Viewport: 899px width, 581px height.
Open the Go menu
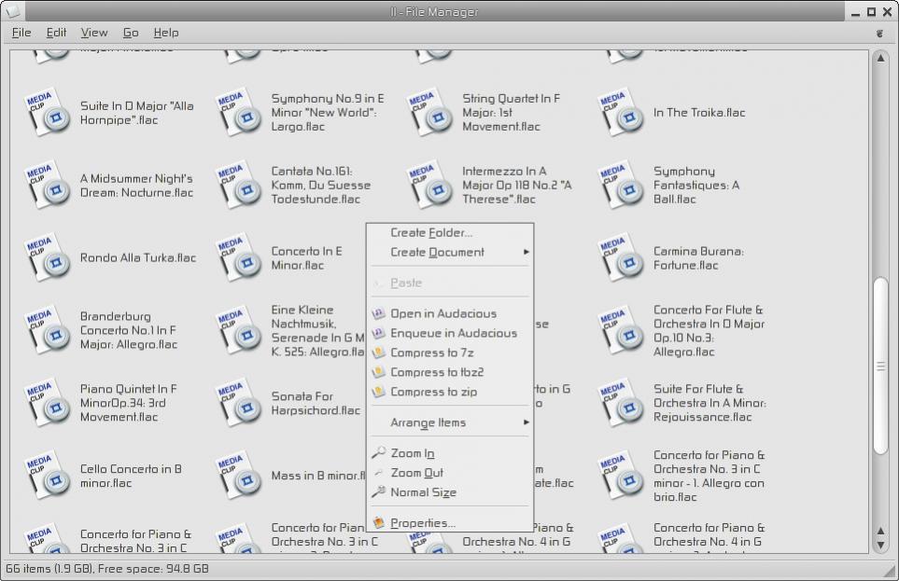click(x=131, y=33)
